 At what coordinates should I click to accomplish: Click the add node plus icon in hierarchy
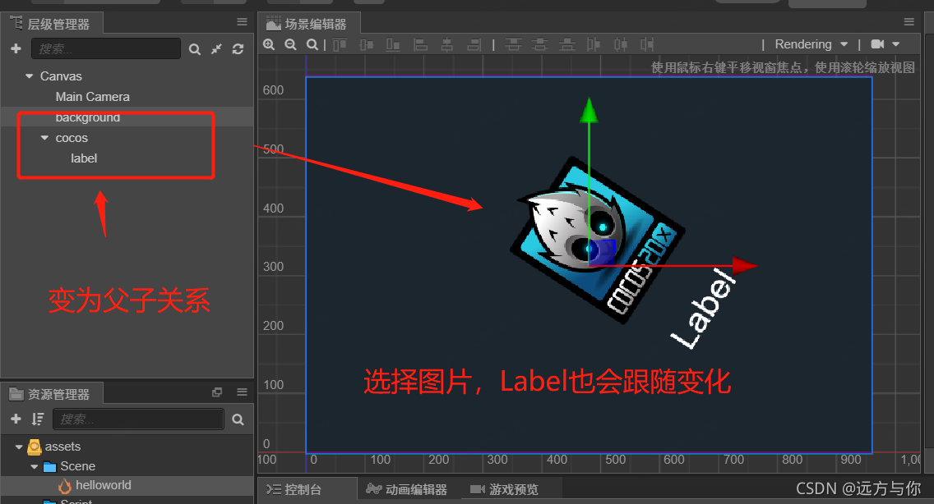click(x=16, y=48)
